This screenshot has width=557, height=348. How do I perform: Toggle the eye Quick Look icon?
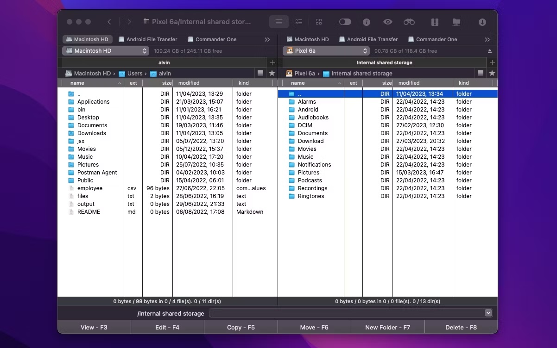click(388, 22)
